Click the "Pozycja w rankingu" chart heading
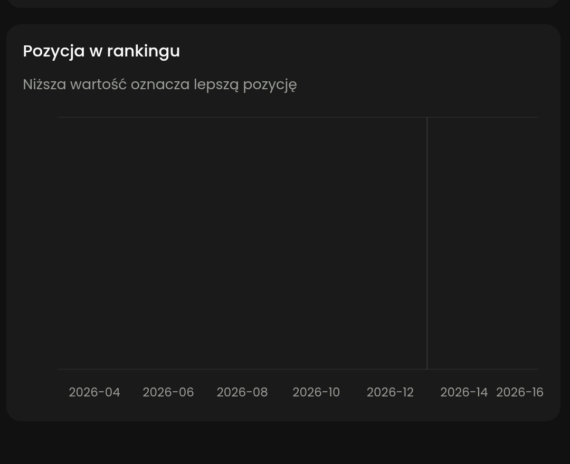Image resolution: width=570 pixels, height=464 pixels. [x=101, y=51]
